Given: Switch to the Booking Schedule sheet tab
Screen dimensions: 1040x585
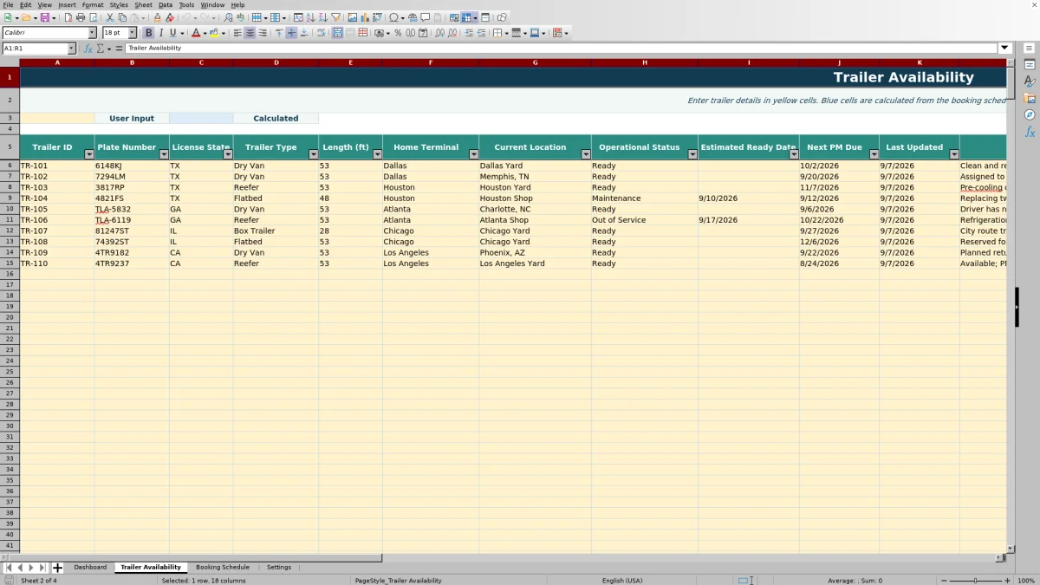Looking at the screenshot, I should pos(223,568).
